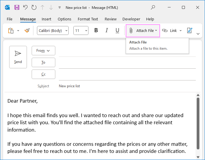Viewport: 205px width, 160px height.
Task: Click the Undo arrow icon
Action: tap(25, 7)
